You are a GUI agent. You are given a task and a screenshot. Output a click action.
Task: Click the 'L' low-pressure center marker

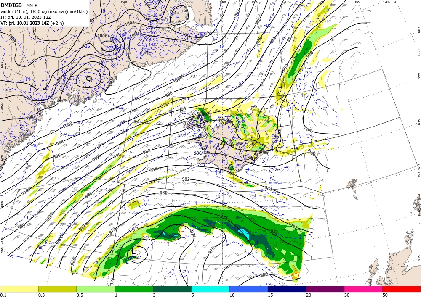coord(133,252)
